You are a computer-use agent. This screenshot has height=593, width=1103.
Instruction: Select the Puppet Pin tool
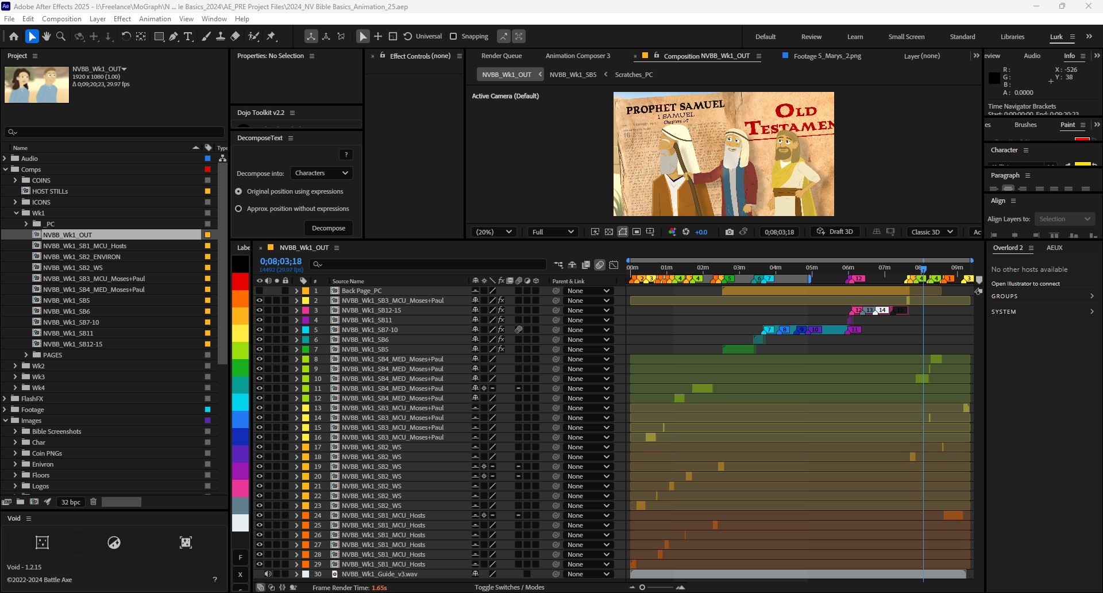[x=272, y=36]
